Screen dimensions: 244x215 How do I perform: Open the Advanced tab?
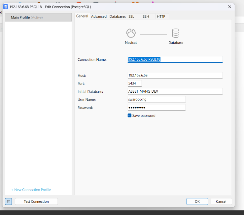[99, 16]
